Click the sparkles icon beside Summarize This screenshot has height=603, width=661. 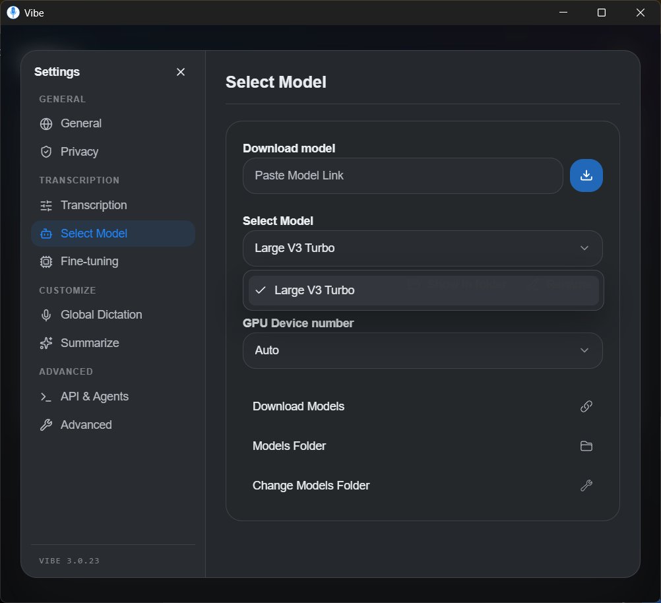click(x=46, y=343)
